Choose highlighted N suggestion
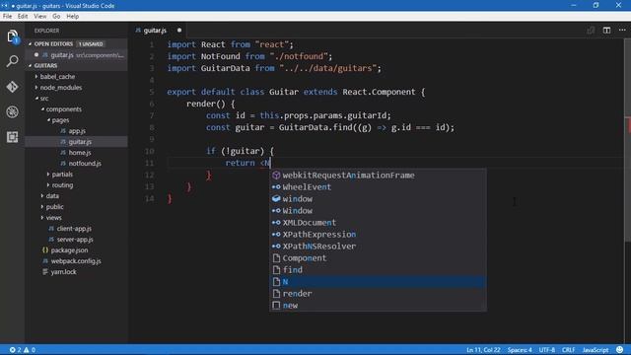The height and width of the screenshot is (355, 631). pyautogui.click(x=378, y=282)
